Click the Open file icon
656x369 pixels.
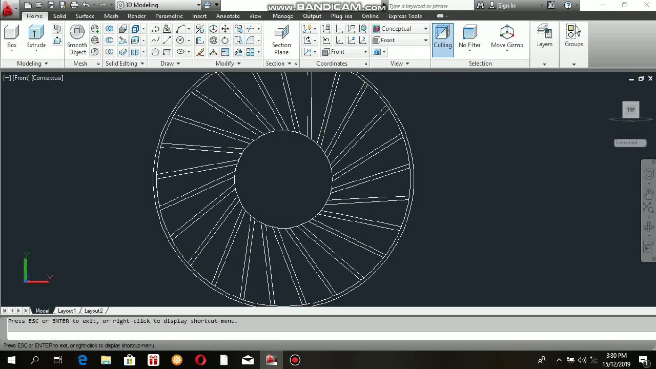[x=39, y=5]
